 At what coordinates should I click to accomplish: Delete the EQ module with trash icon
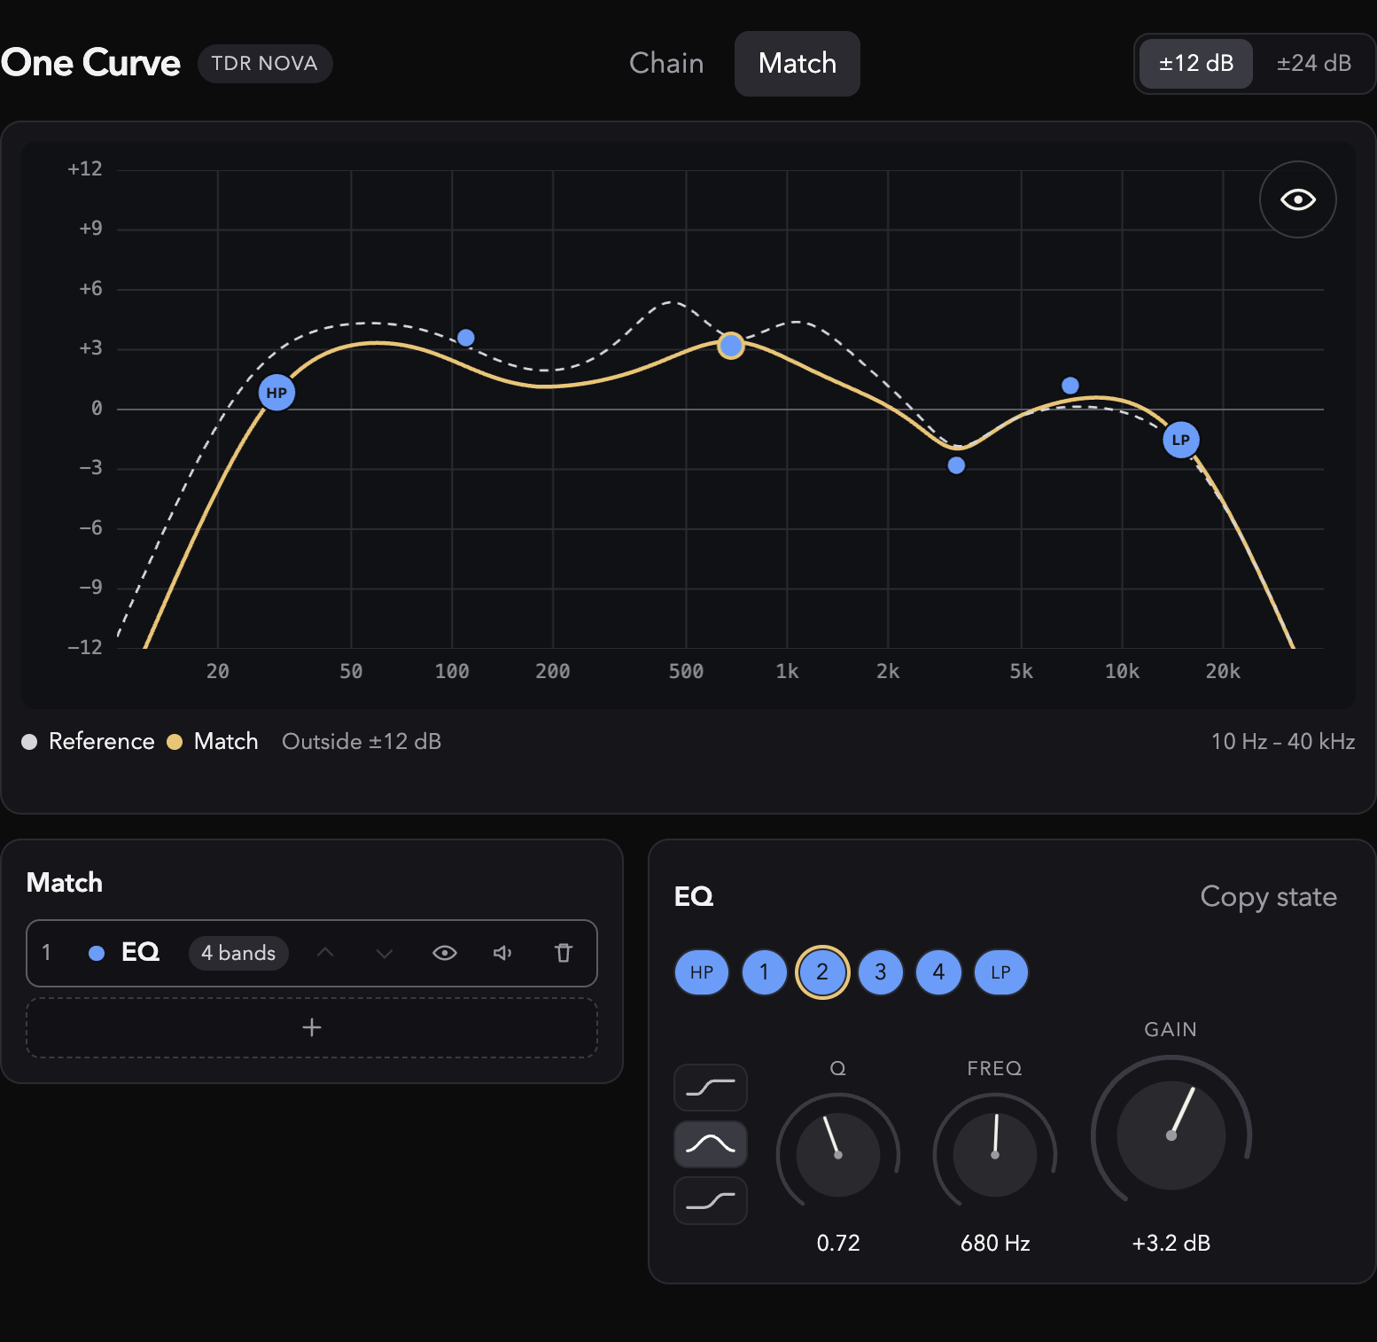[x=564, y=953]
